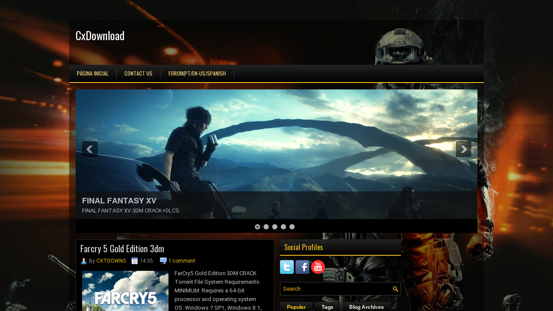553x311 pixels.
Task: Select the fourth slider pagination dot
Action: click(283, 227)
